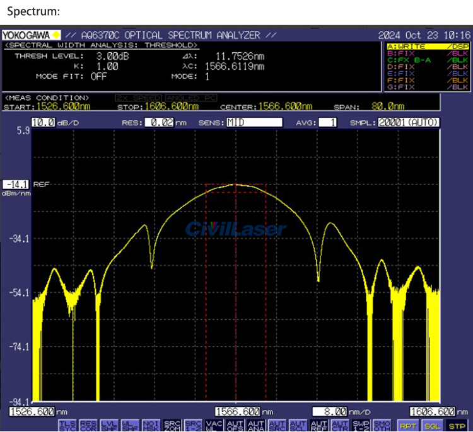Edit the -14.1 REF level field
473x432 pixels.
pos(16,185)
